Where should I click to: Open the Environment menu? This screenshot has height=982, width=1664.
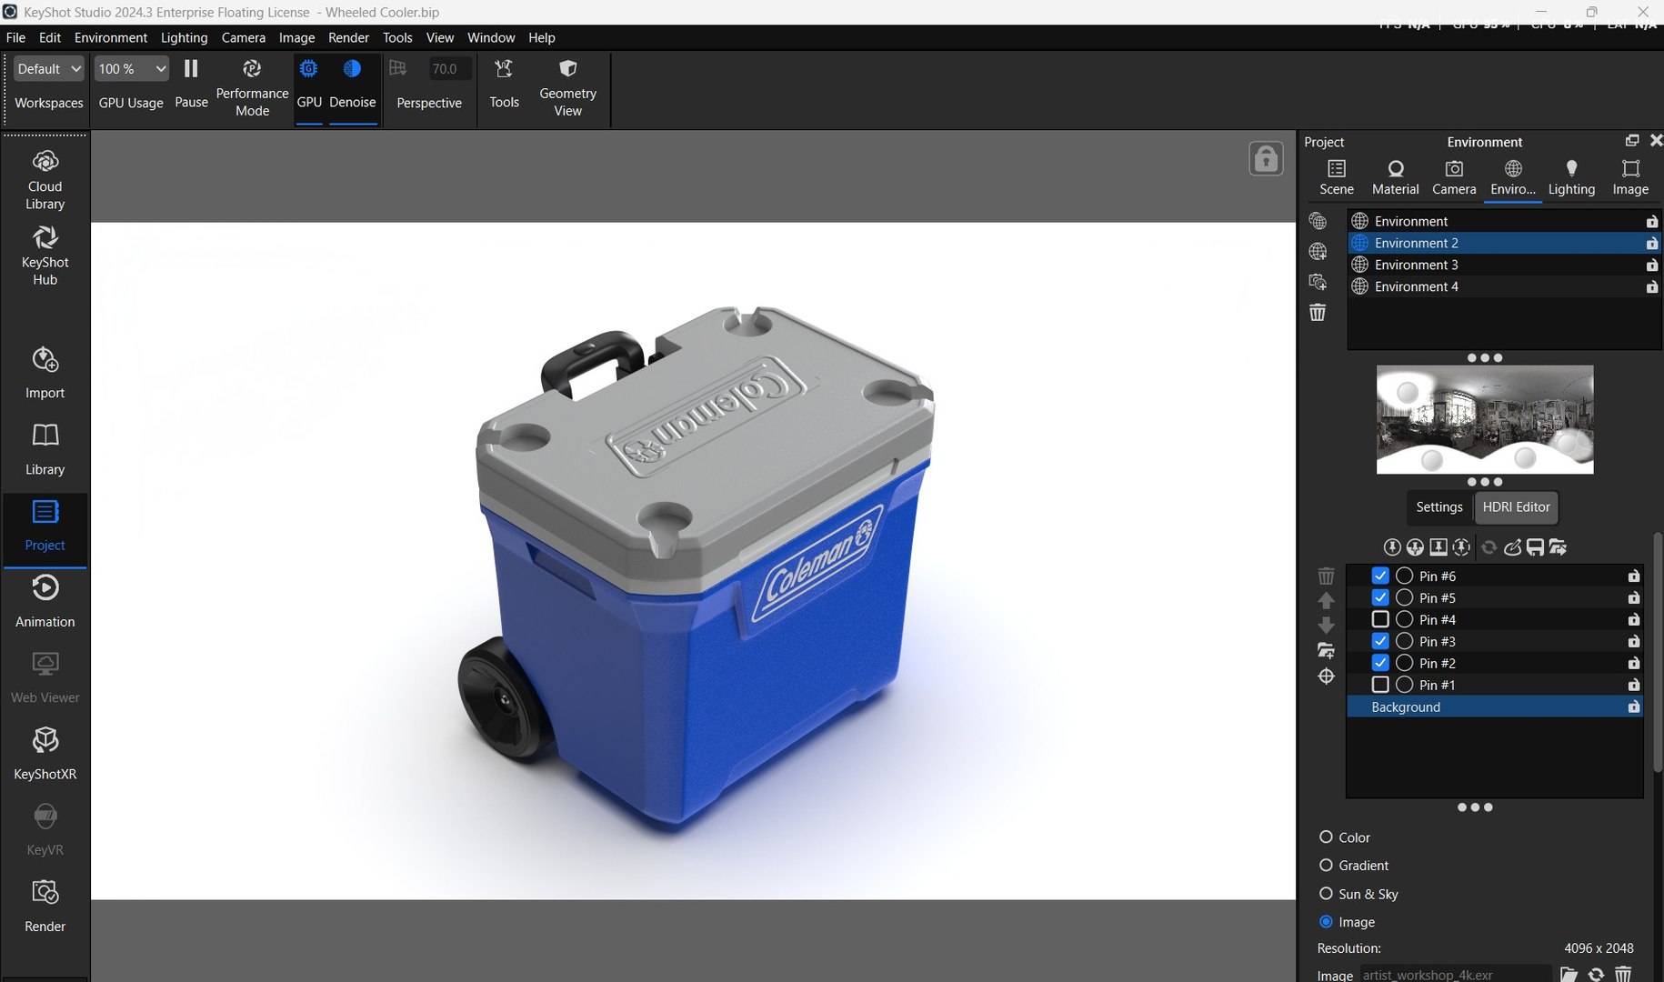[x=110, y=37]
